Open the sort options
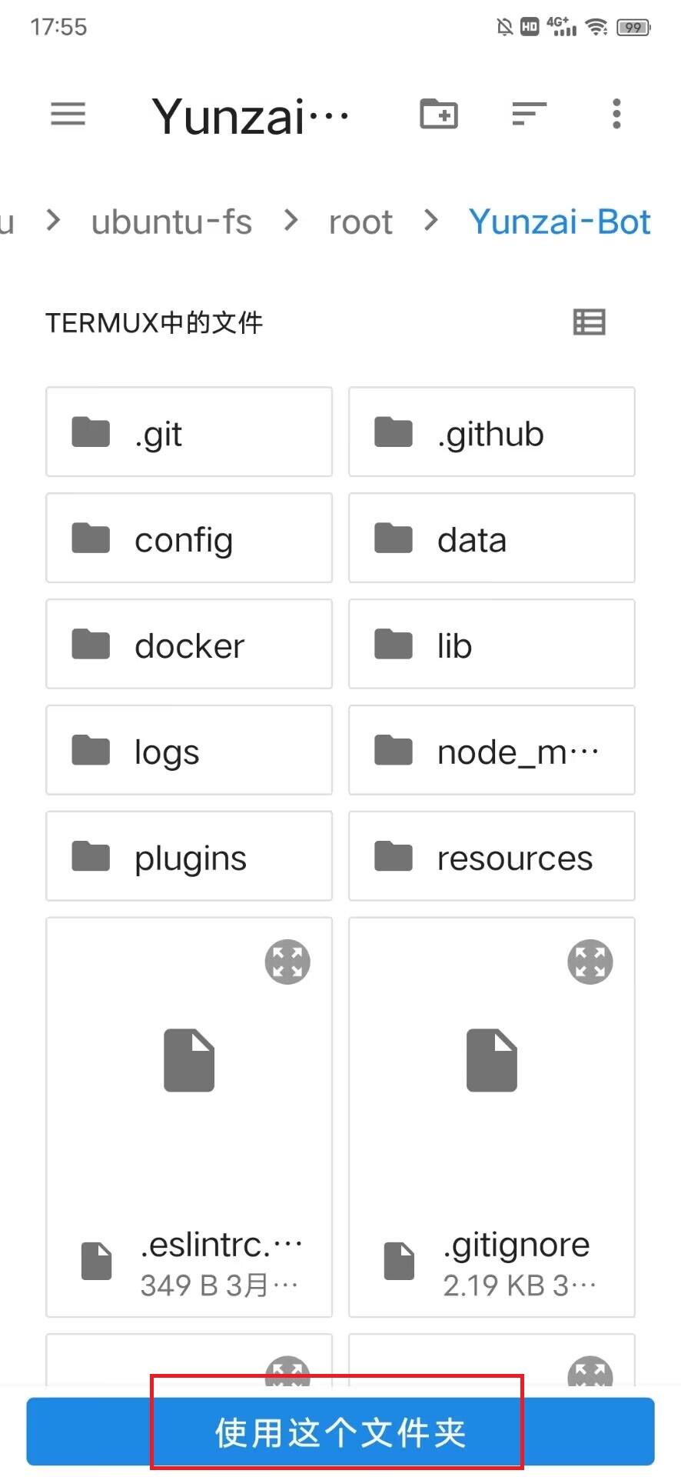 click(529, 115)
